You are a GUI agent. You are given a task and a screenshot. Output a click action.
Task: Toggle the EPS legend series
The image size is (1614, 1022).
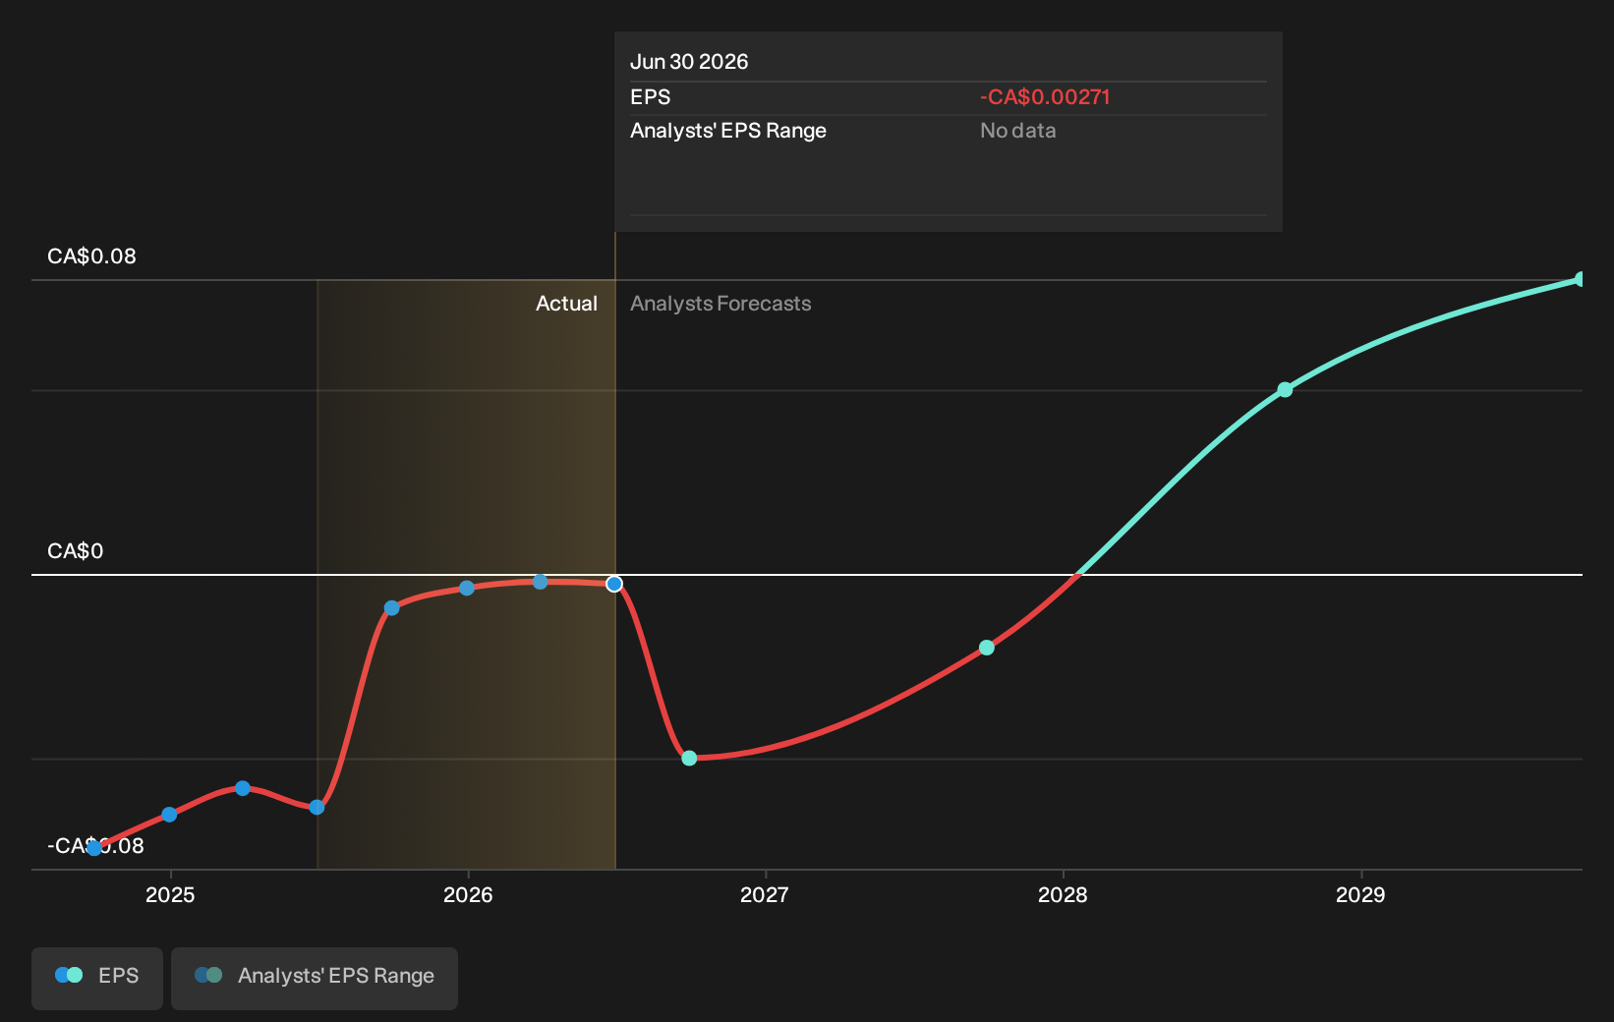tap(97, 978)
